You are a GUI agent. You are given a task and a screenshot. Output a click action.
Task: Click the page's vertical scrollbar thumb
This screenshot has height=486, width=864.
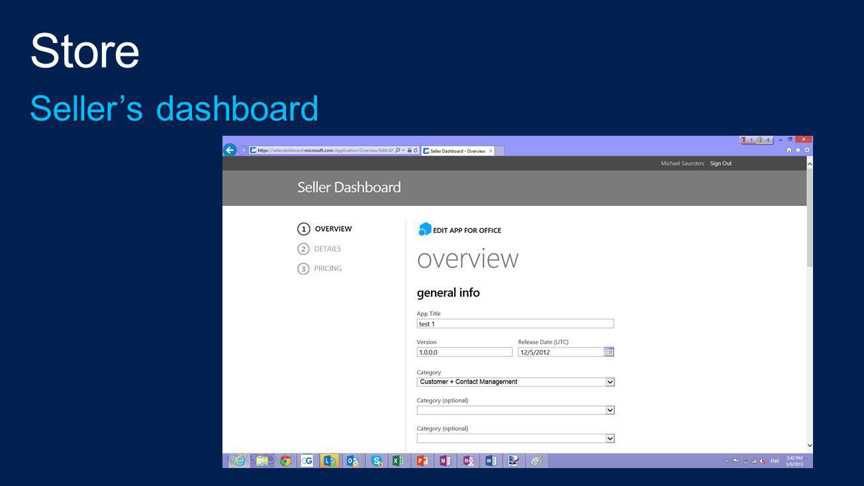(x=810, y=219)
